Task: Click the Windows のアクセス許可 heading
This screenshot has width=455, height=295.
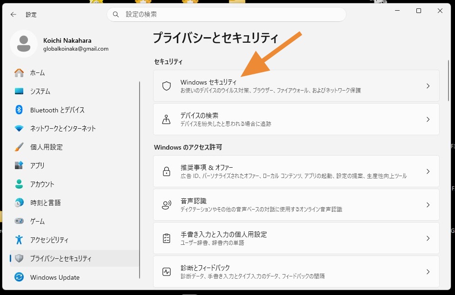Action: (x=188, y=147)
